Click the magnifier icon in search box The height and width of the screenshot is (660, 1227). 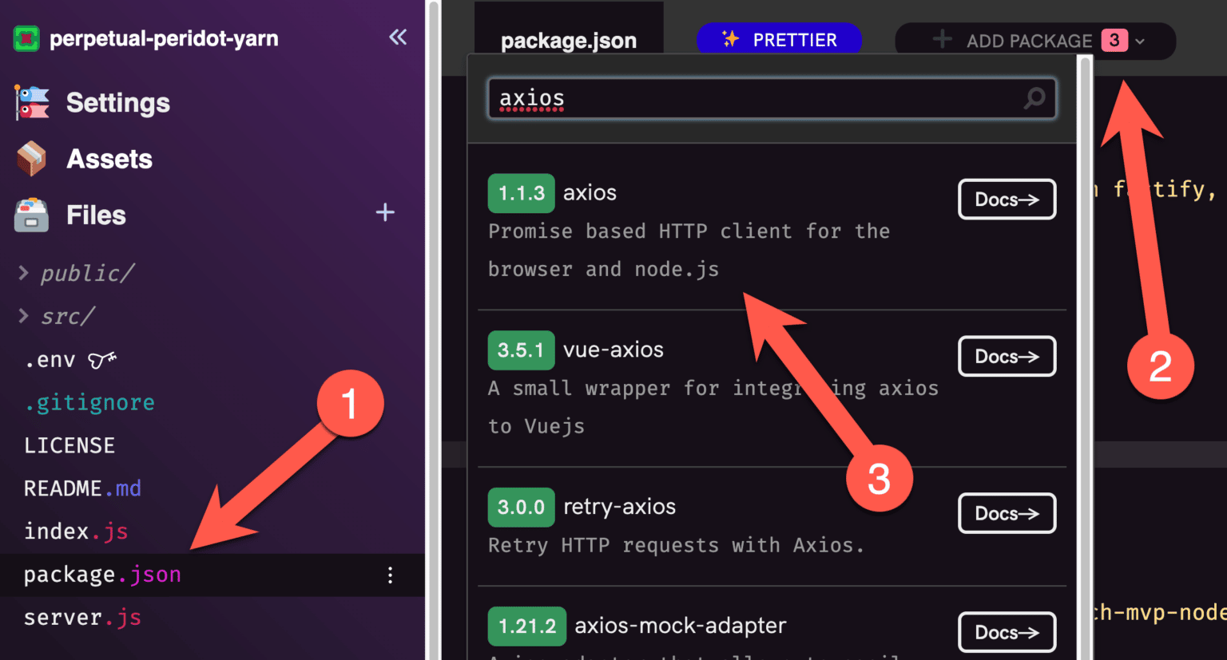tap(1034, 98)
